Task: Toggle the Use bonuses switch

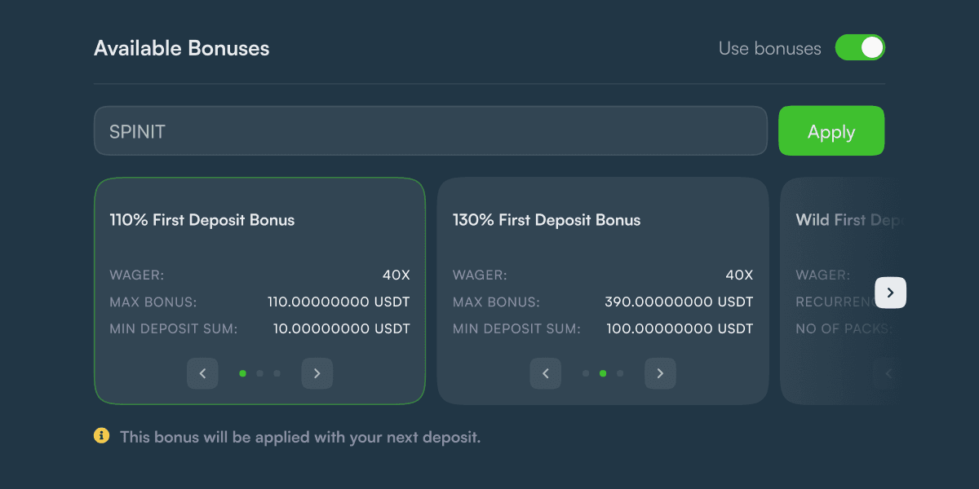Action: pos(860,47)
